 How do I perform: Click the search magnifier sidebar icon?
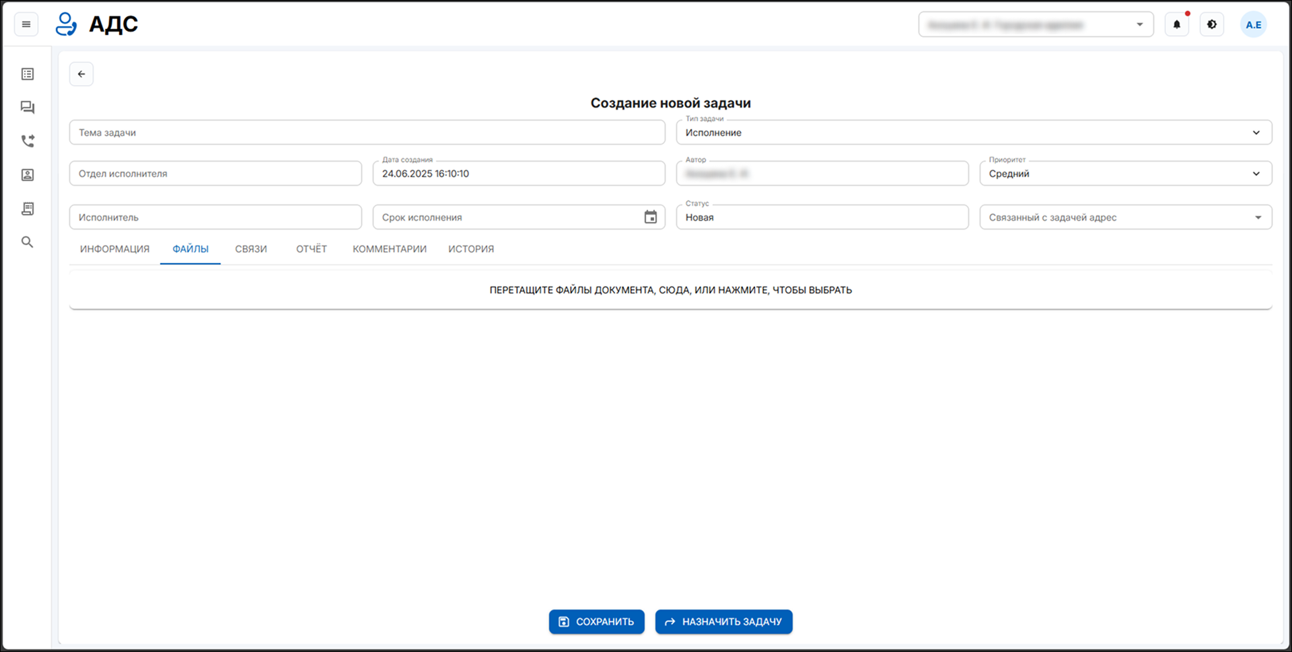(x=28, y=242)
